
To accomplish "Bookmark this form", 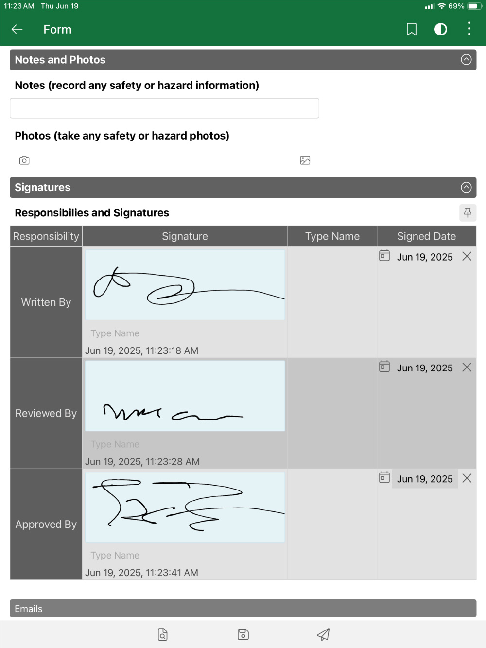I will (x=411, y=30).
